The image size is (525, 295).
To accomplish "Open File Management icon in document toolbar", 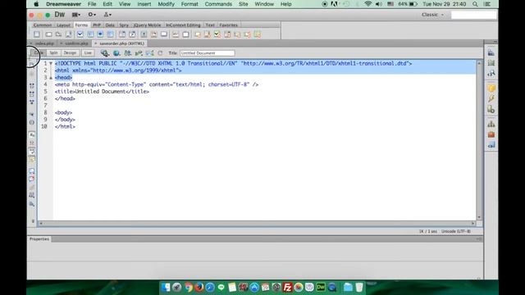I will [x=128, y=52].
